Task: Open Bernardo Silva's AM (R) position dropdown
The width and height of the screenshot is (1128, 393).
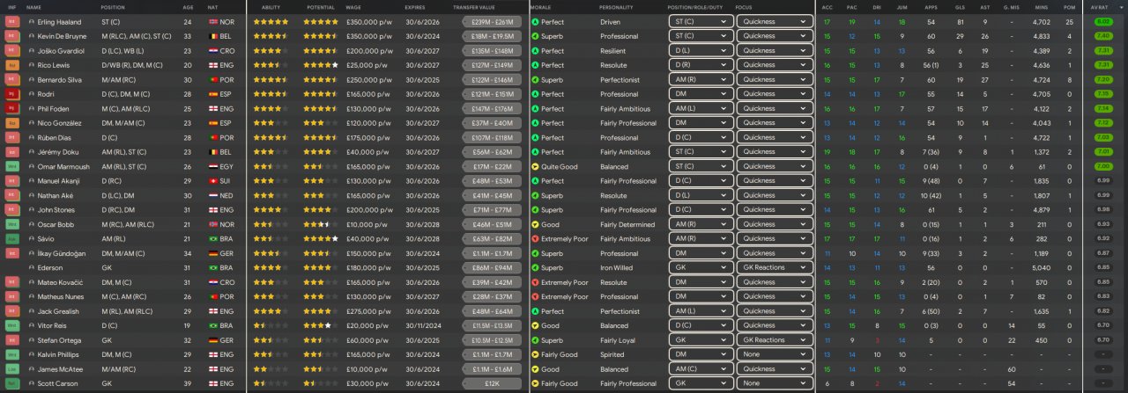Action: click(x=701, y=79)
